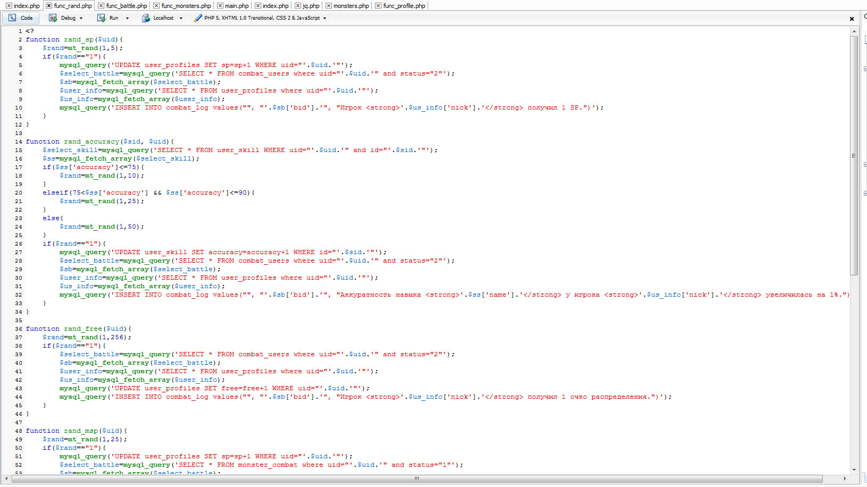Open the func_monsters.php tab

point(186,6)
